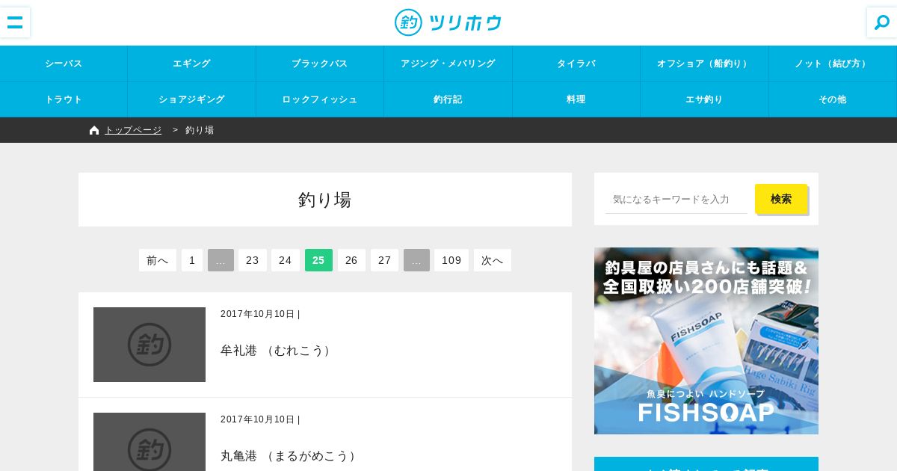Click the 釣り場 breadcrumb text
This screenshot has width=897, height=471.
tap(200, 130)
